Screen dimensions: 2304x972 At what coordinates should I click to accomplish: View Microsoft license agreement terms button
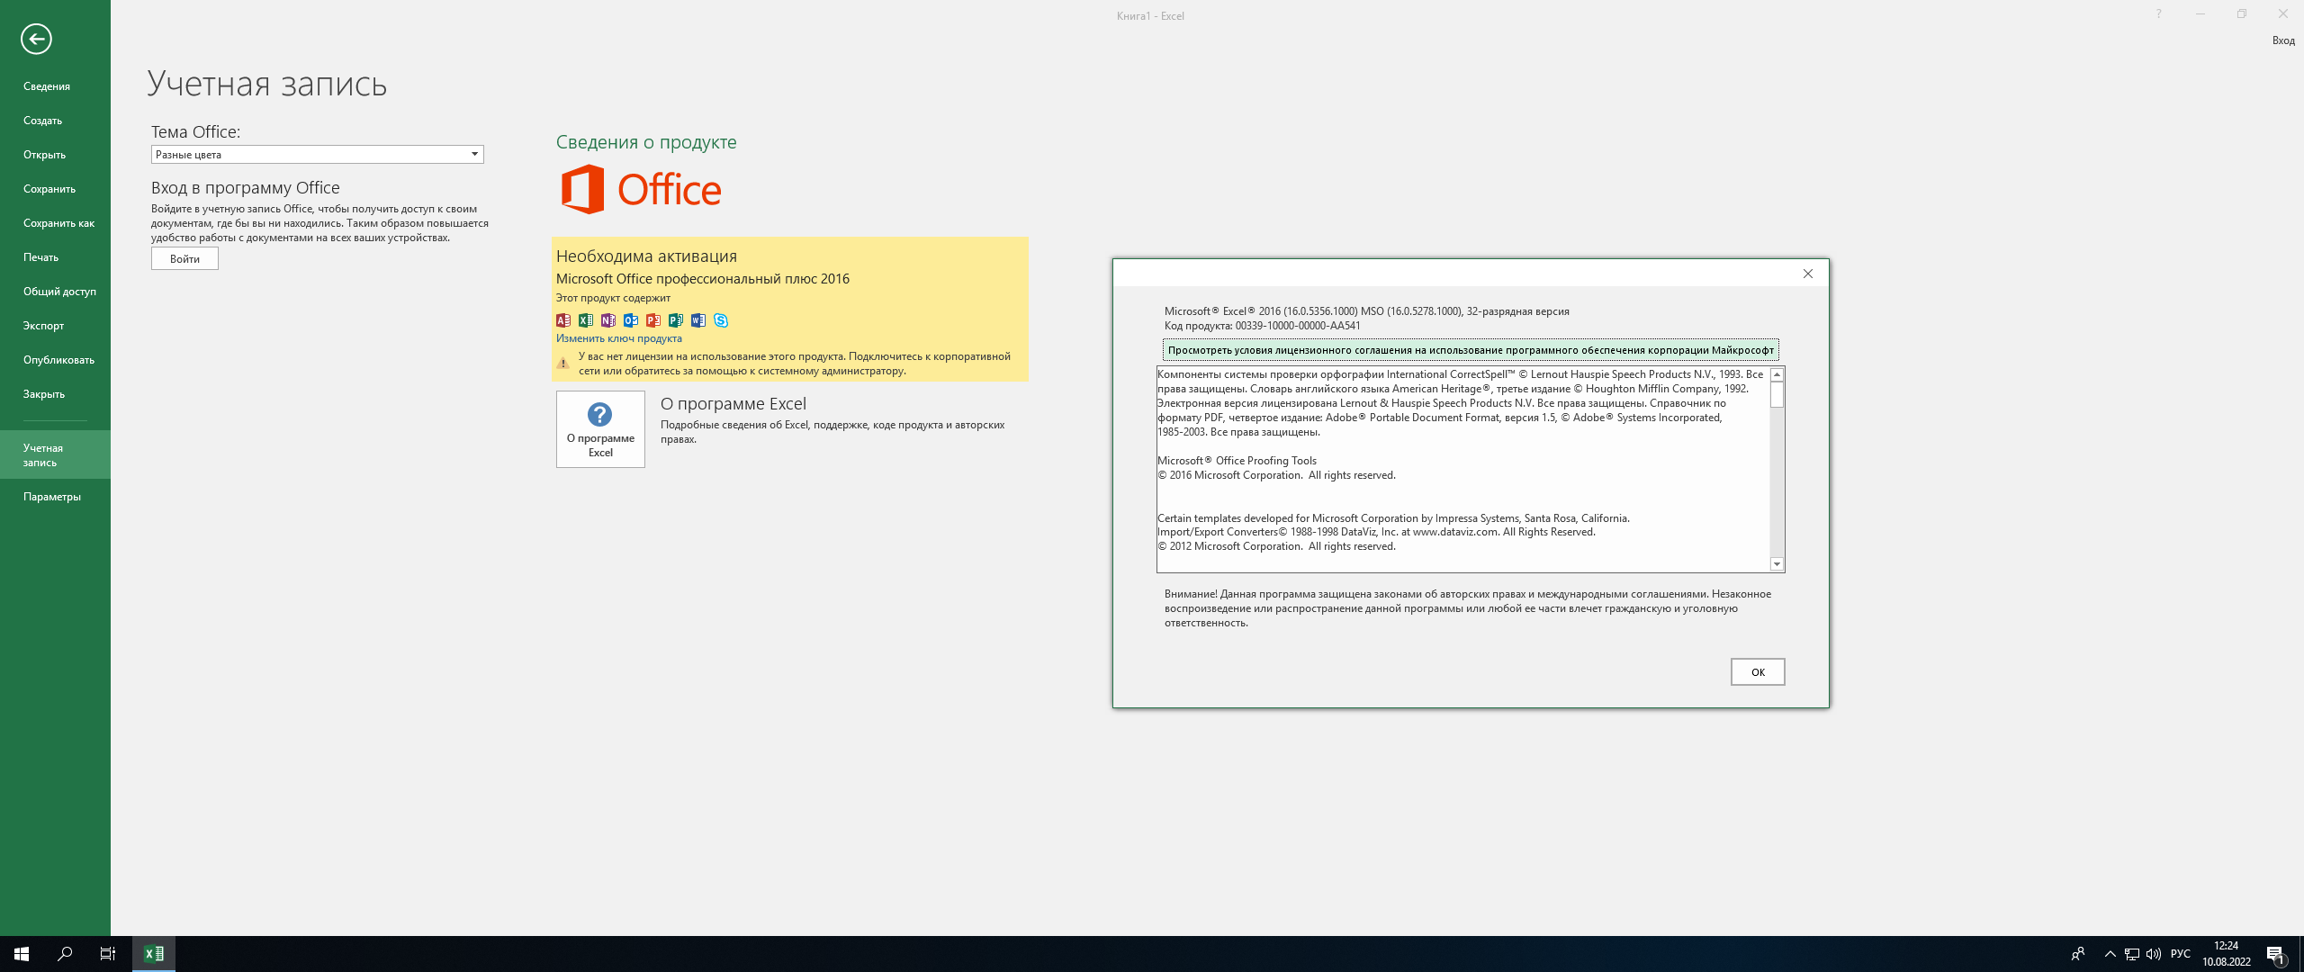pos(1471,350)
